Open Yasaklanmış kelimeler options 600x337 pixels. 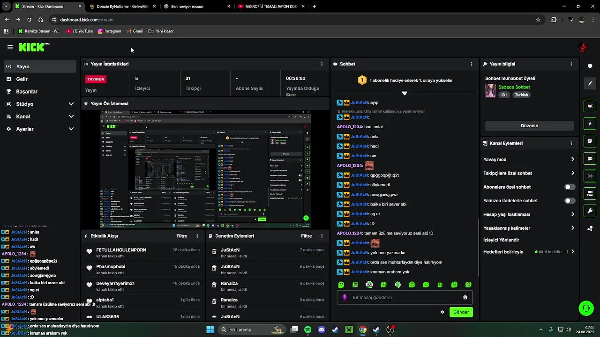tap(529, 228)
